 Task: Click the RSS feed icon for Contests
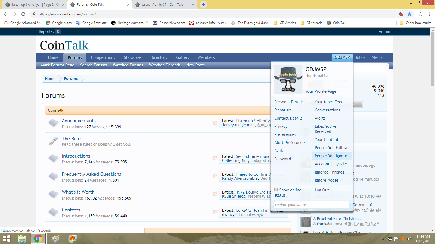(215, 212)
